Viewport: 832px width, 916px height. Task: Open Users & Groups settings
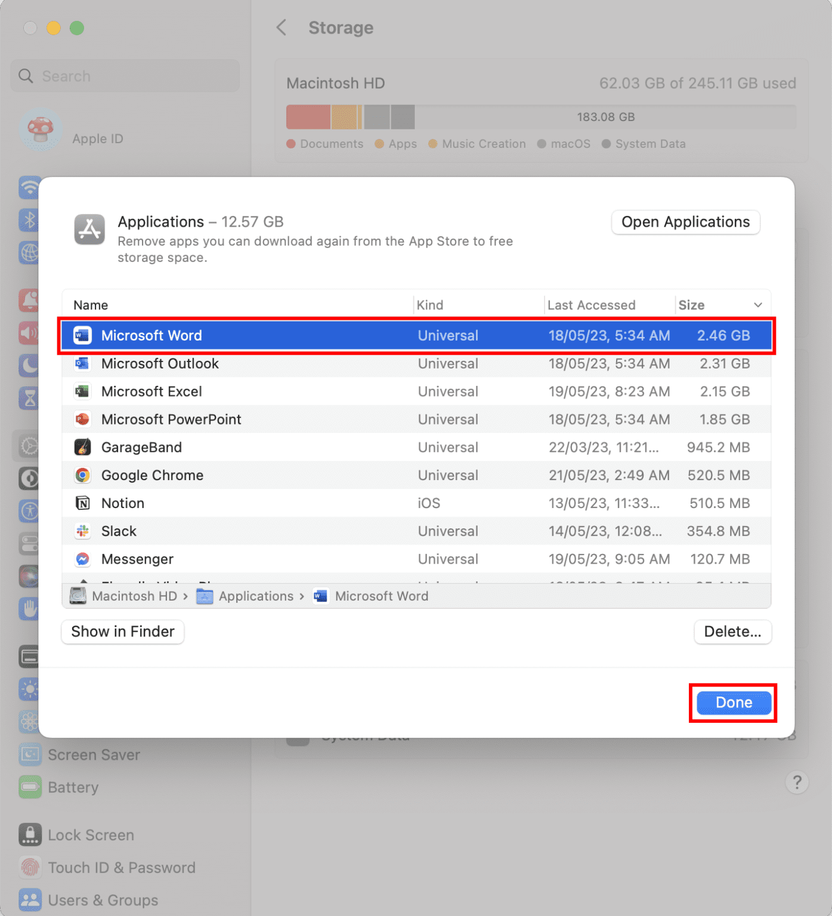point(103,899)
